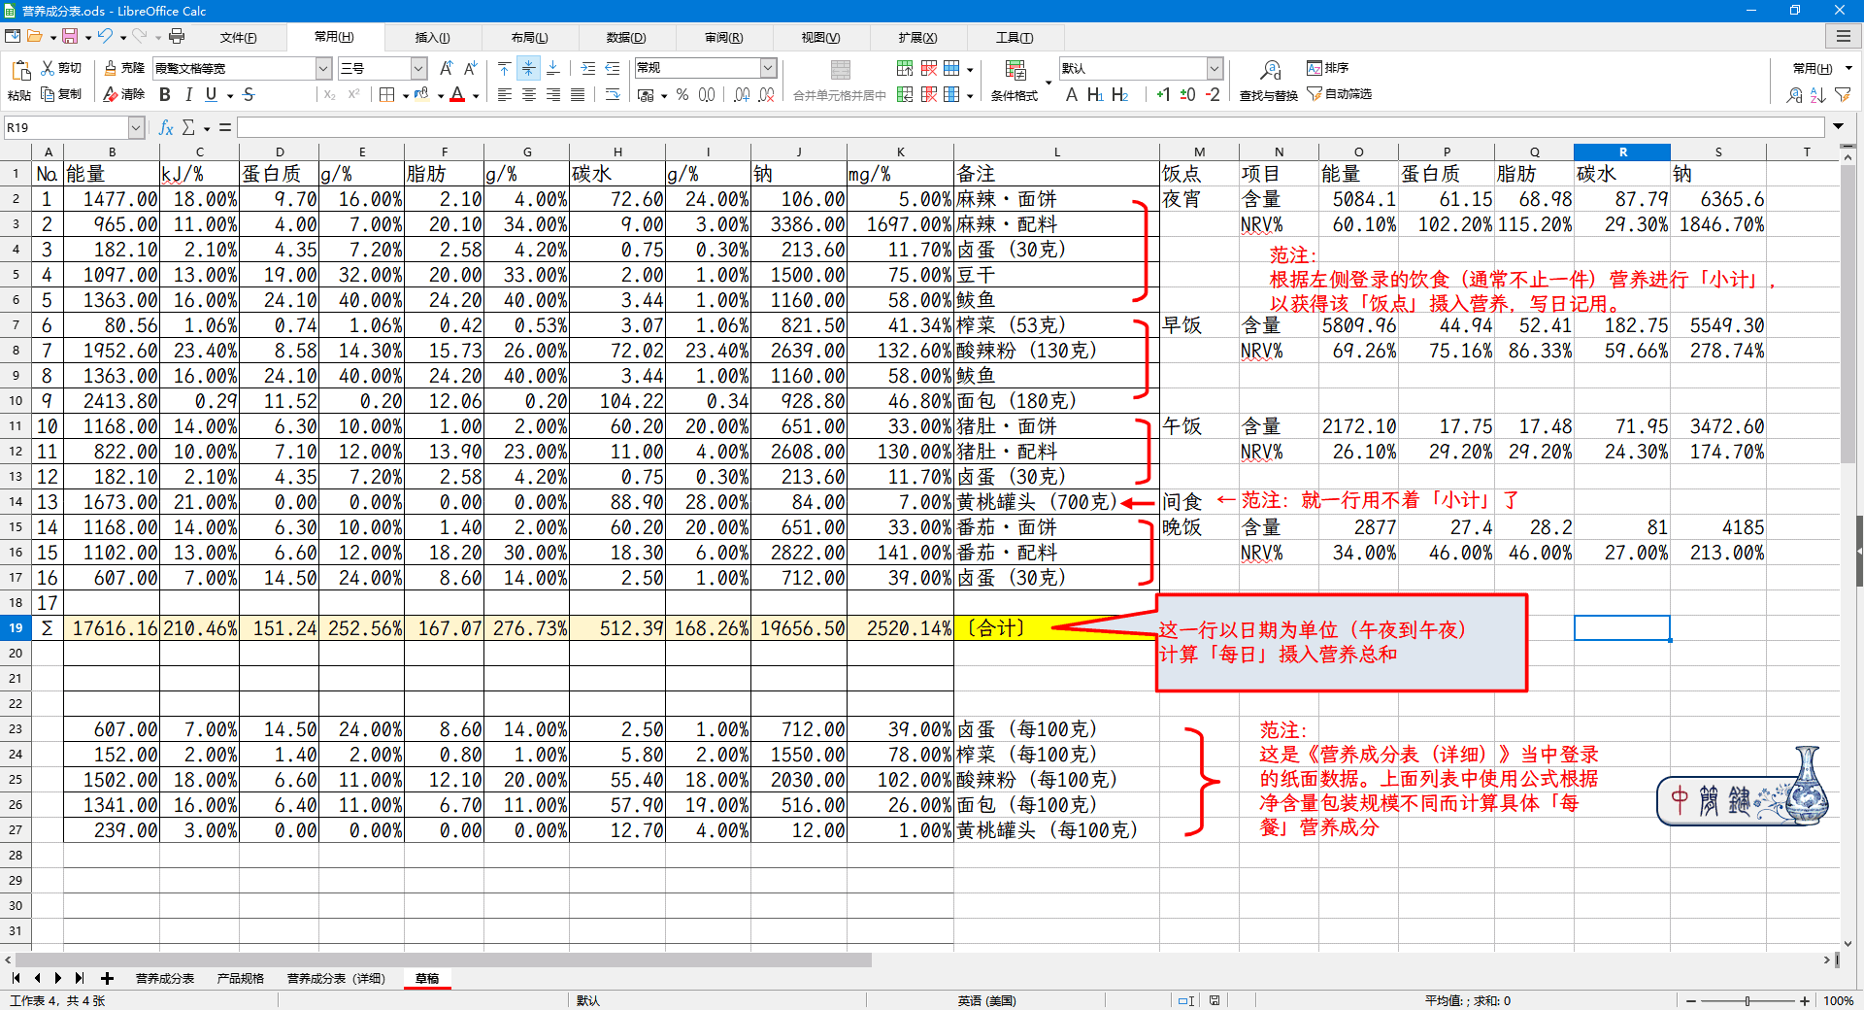Click the Increase indent icon

pyautogui.click(x=588, y=68)
